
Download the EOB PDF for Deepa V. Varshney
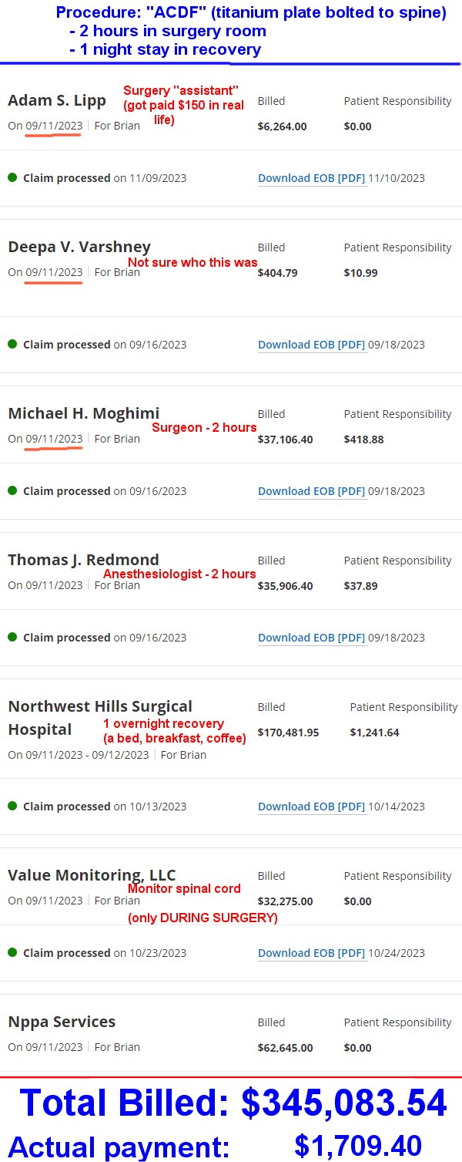(x=311, y=345)
